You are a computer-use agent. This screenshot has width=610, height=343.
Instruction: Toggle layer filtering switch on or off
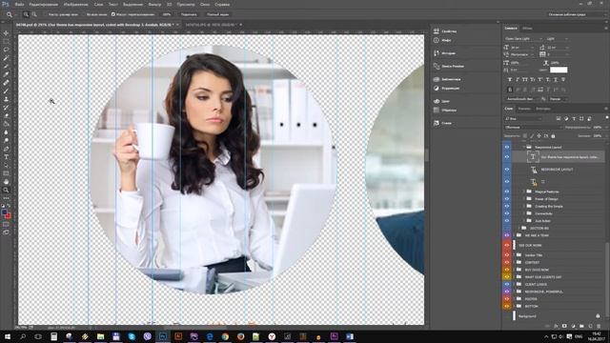[606, 118]
